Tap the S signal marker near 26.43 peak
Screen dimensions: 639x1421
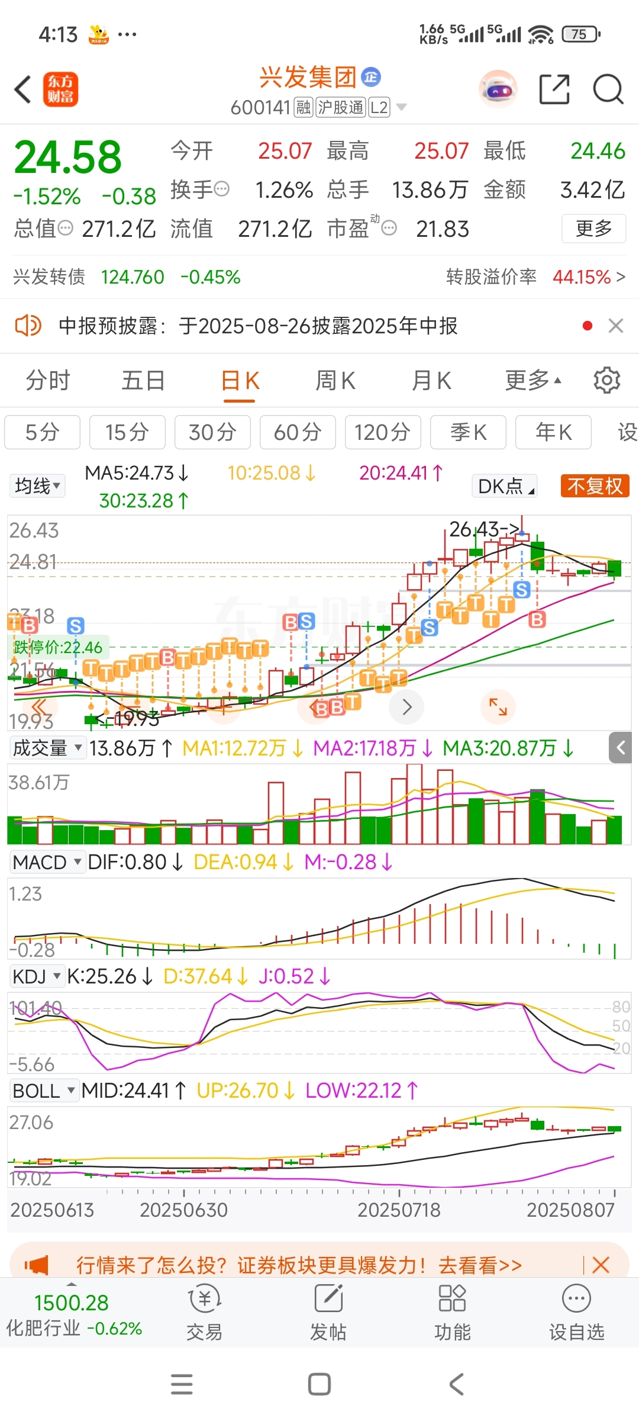click(x=521, y=589)
